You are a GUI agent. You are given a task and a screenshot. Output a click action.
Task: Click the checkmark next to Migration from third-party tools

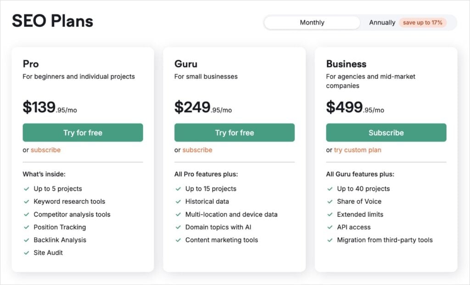click(330, 240)
